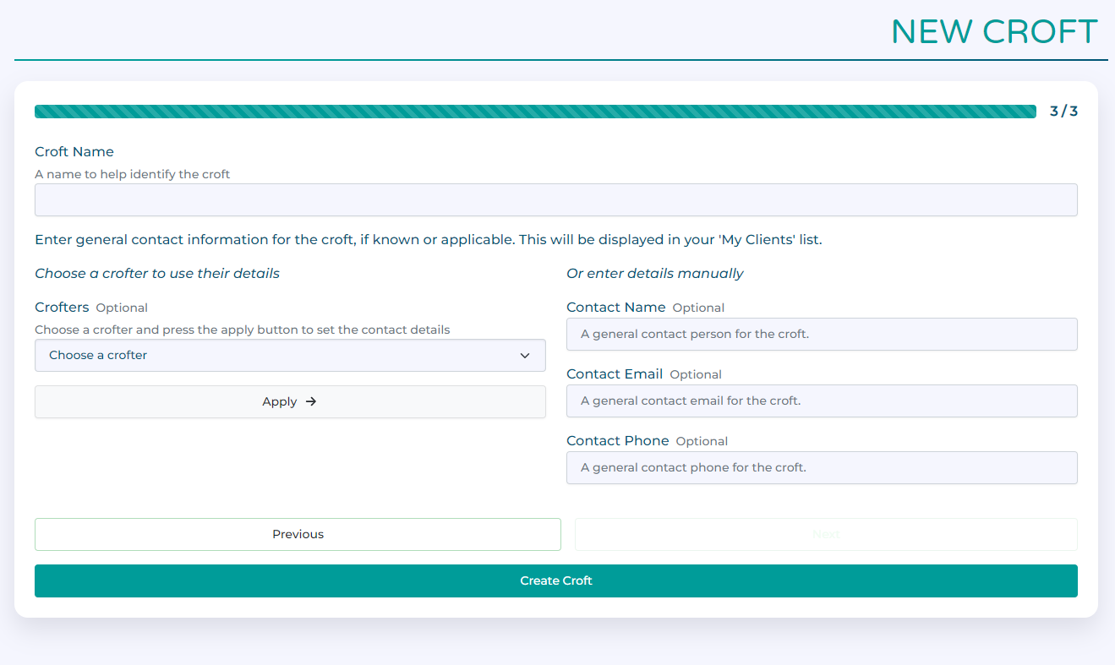Click 'Or enter details manually' heading
Viewport: 1115px width, 665px height.
click(654, 274)
